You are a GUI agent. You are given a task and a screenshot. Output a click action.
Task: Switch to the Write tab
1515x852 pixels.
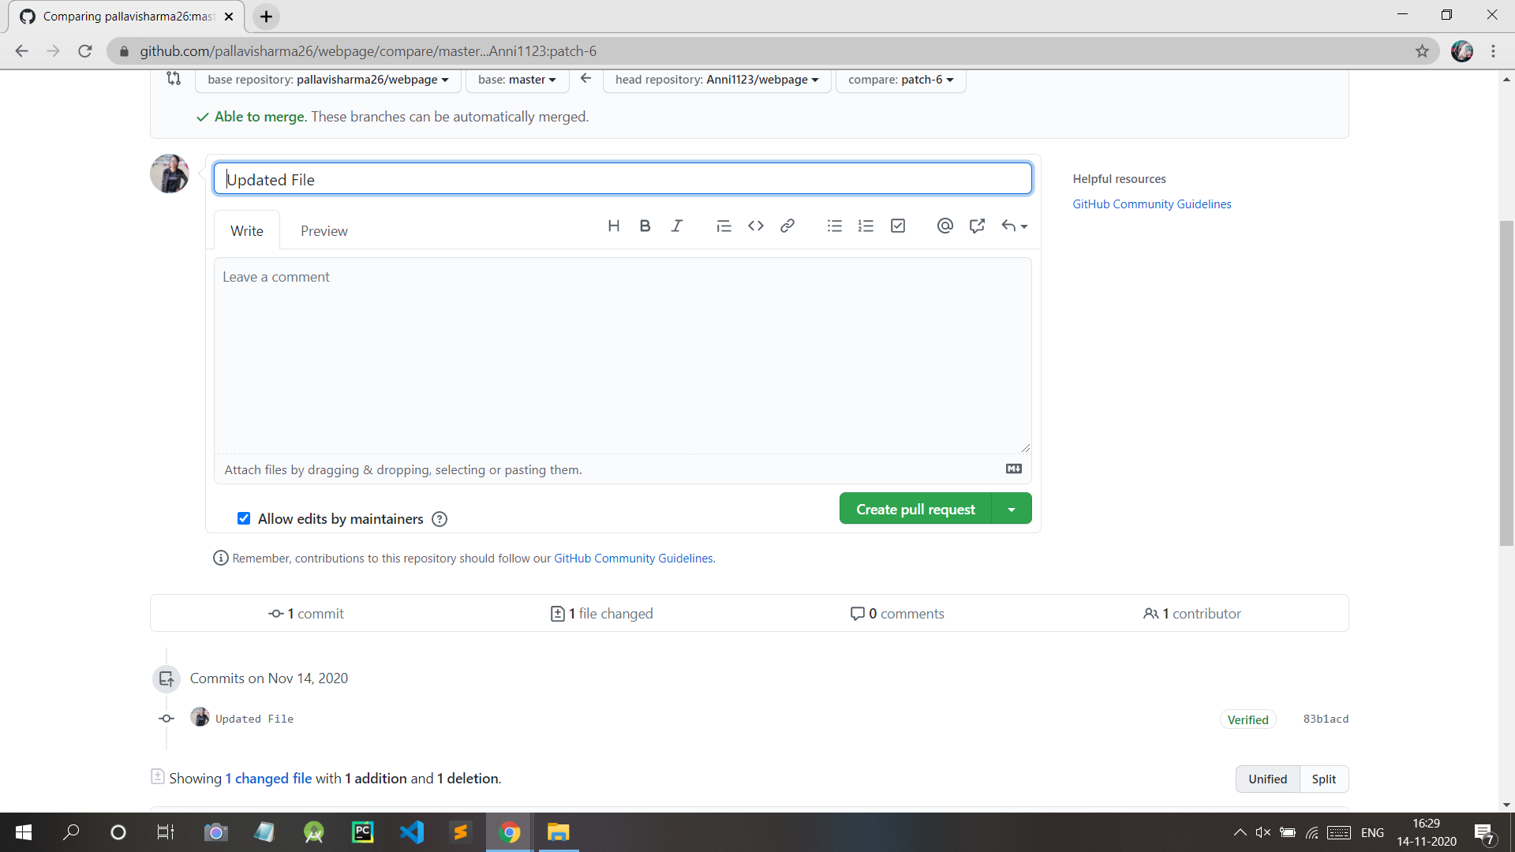coord(247,230)
